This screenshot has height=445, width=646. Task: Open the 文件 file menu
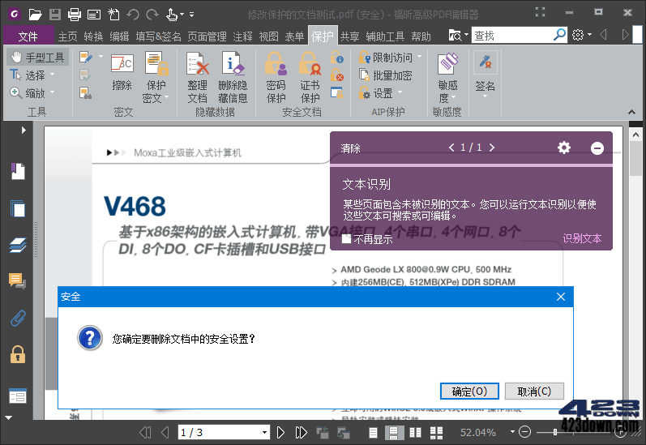(28, 36)
